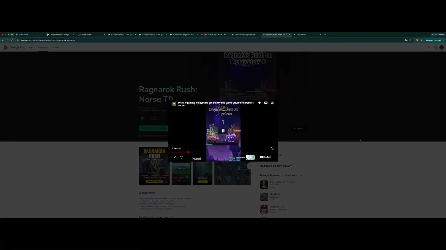446x250 pixels.
Task: Switch to the RADIOMAPS tab
Action: click(x=214, y=35)
